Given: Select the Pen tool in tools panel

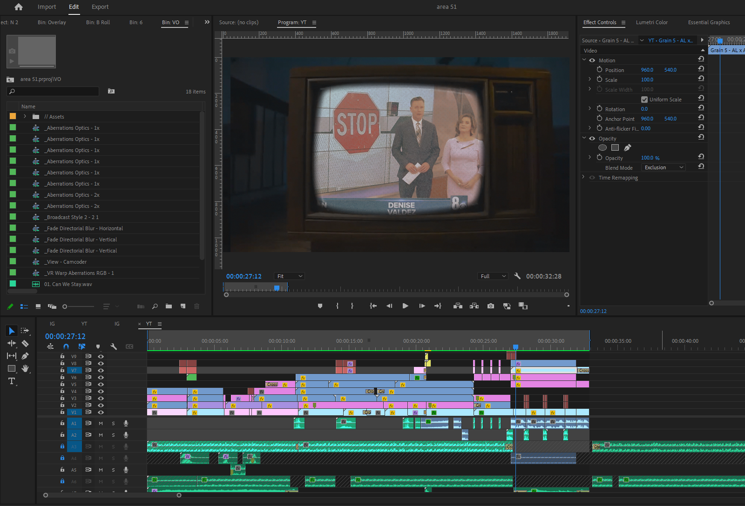Looking at the screenshot, I should (25, 356).
